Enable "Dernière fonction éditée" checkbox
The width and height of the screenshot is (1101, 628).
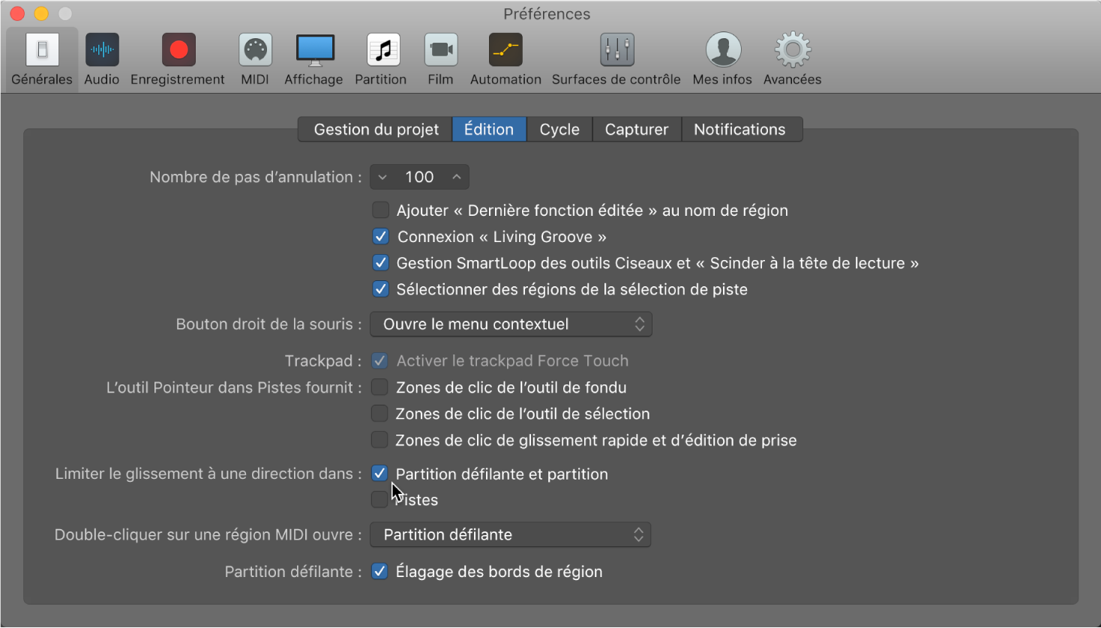[381, 211]
